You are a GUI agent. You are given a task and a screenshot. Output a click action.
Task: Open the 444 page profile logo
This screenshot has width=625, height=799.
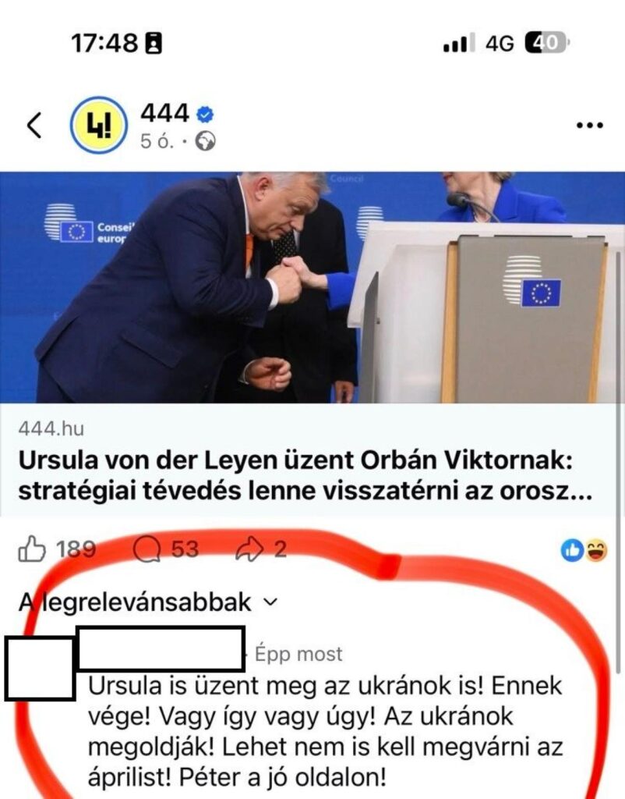(97, 125)
